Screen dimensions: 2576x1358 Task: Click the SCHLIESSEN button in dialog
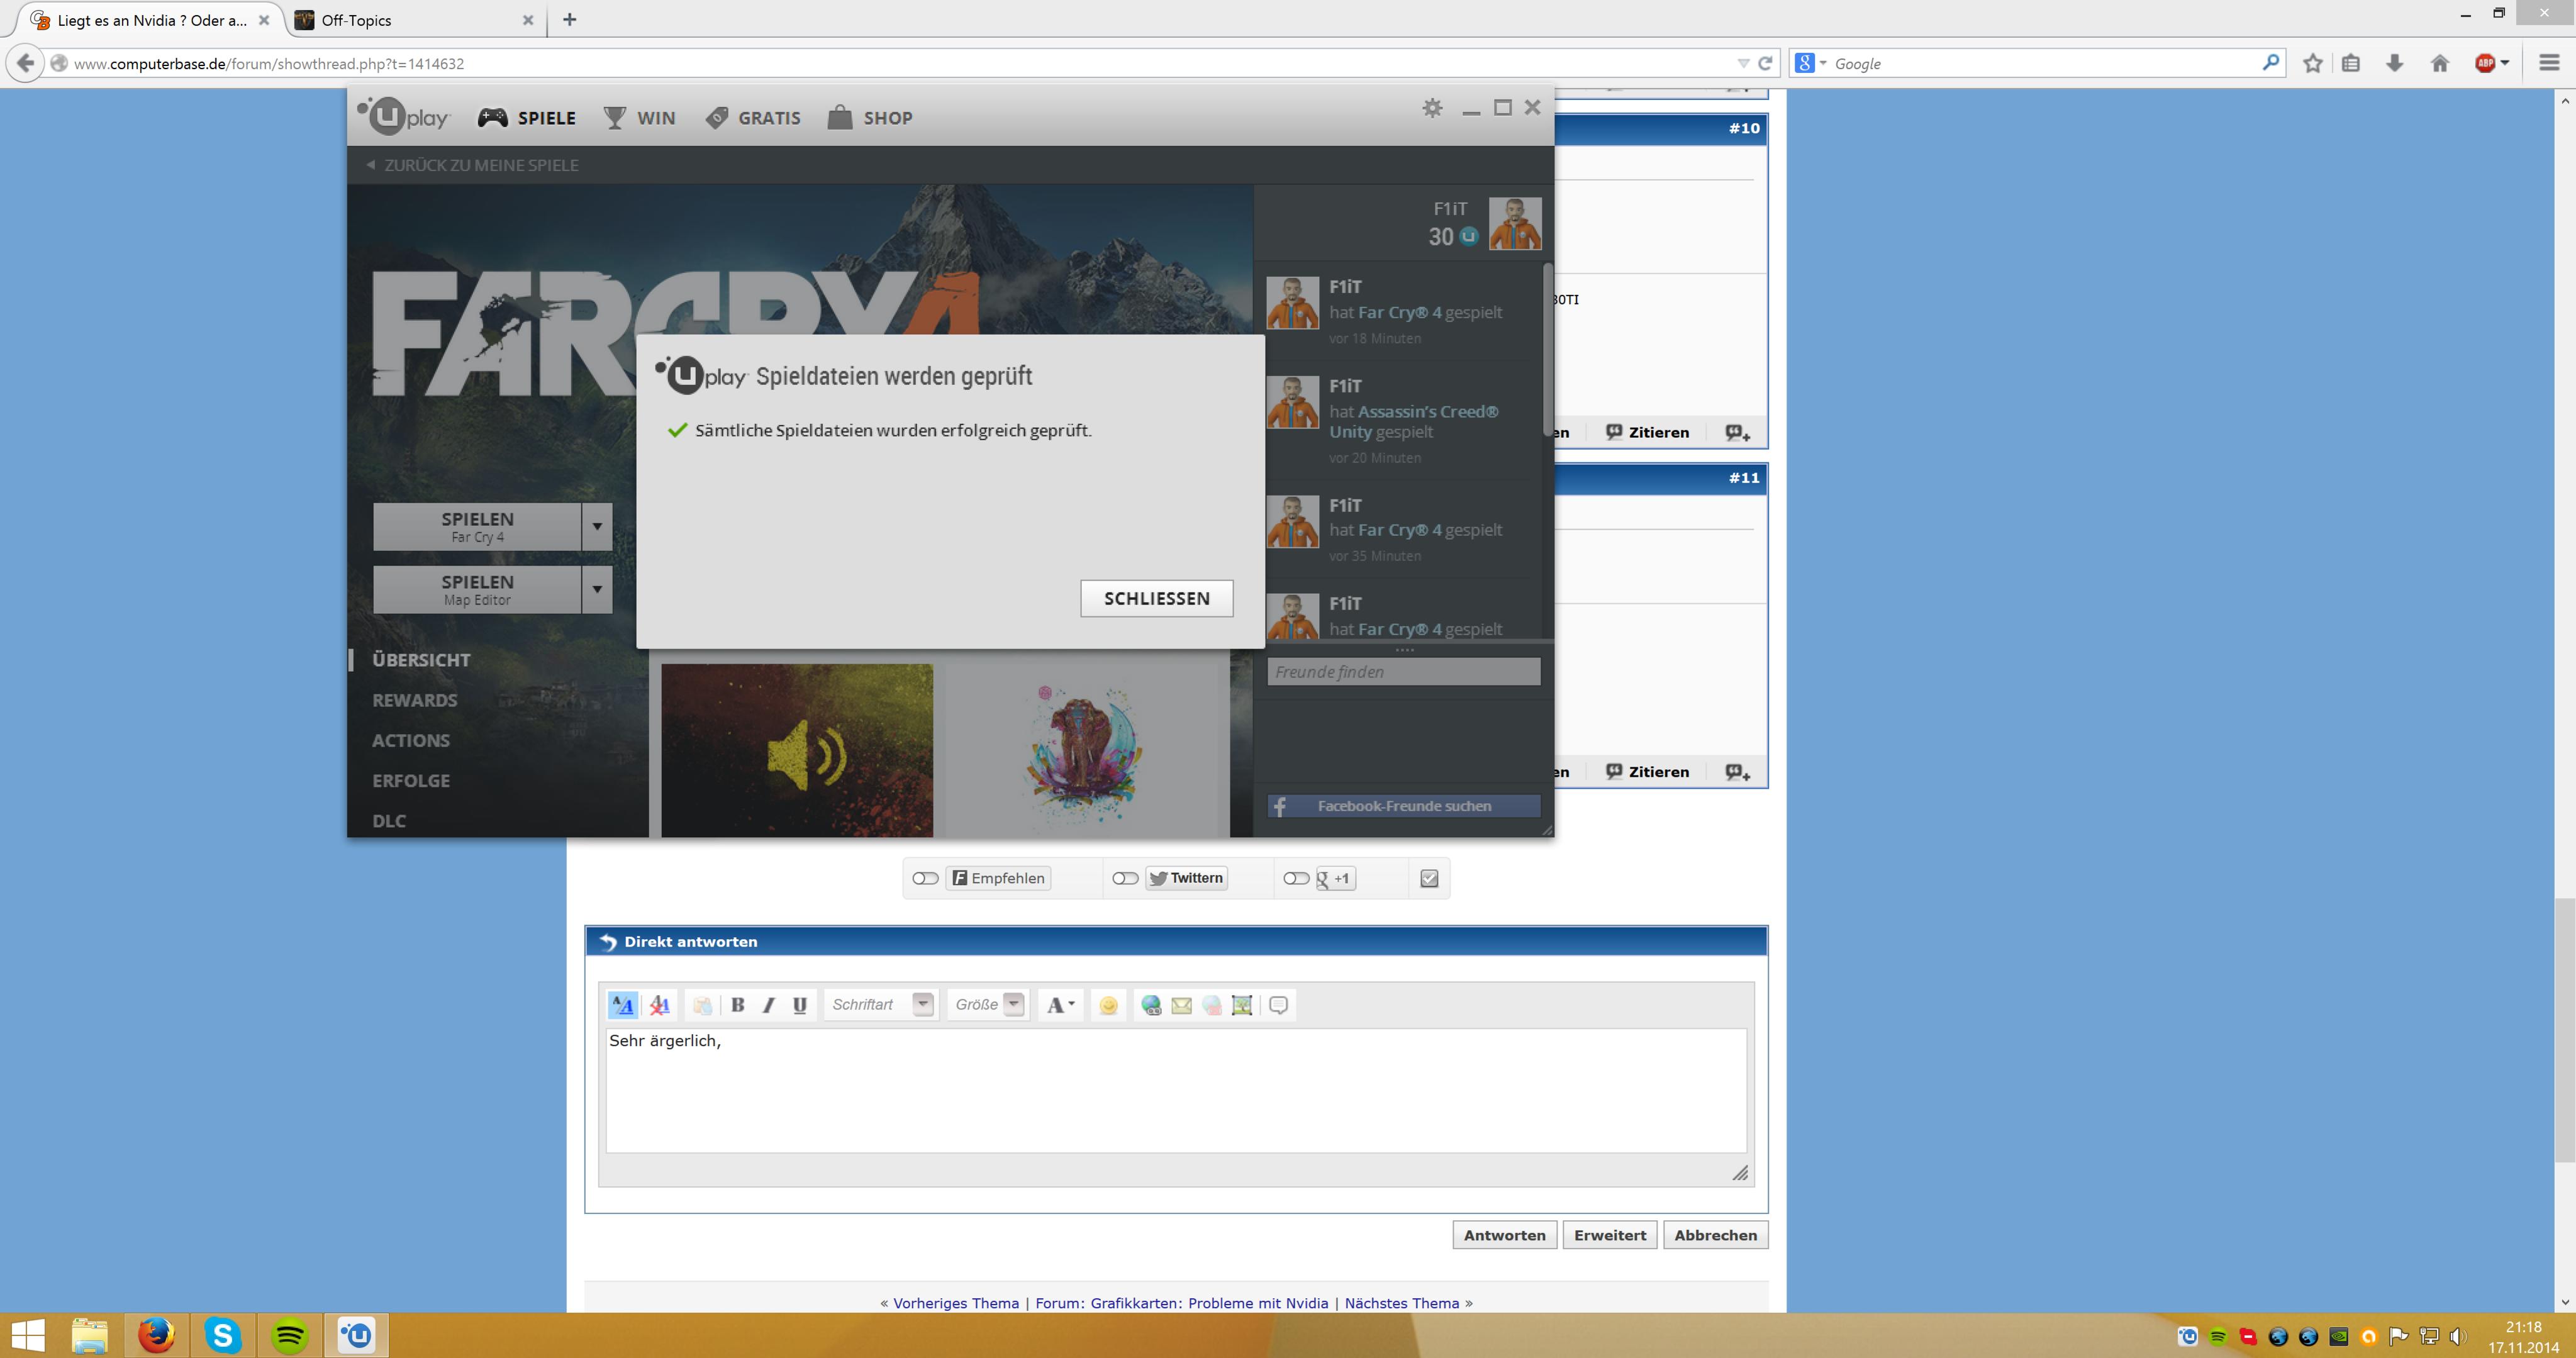pos(1156,598)
